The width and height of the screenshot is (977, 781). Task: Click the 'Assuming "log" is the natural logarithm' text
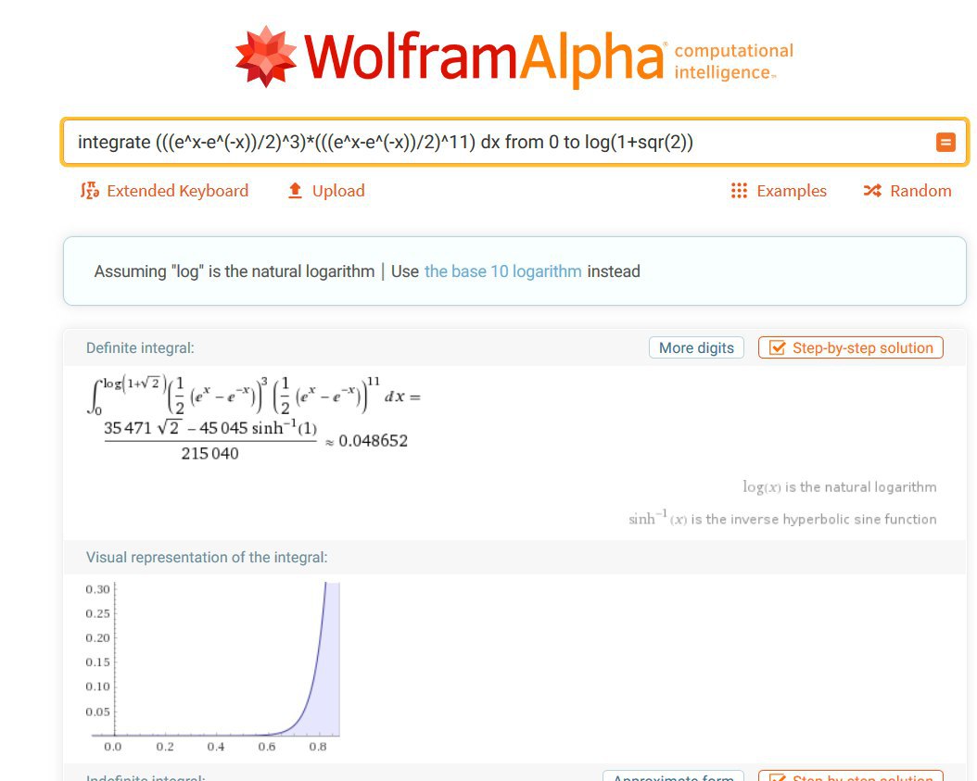click(x=235, y=271)
